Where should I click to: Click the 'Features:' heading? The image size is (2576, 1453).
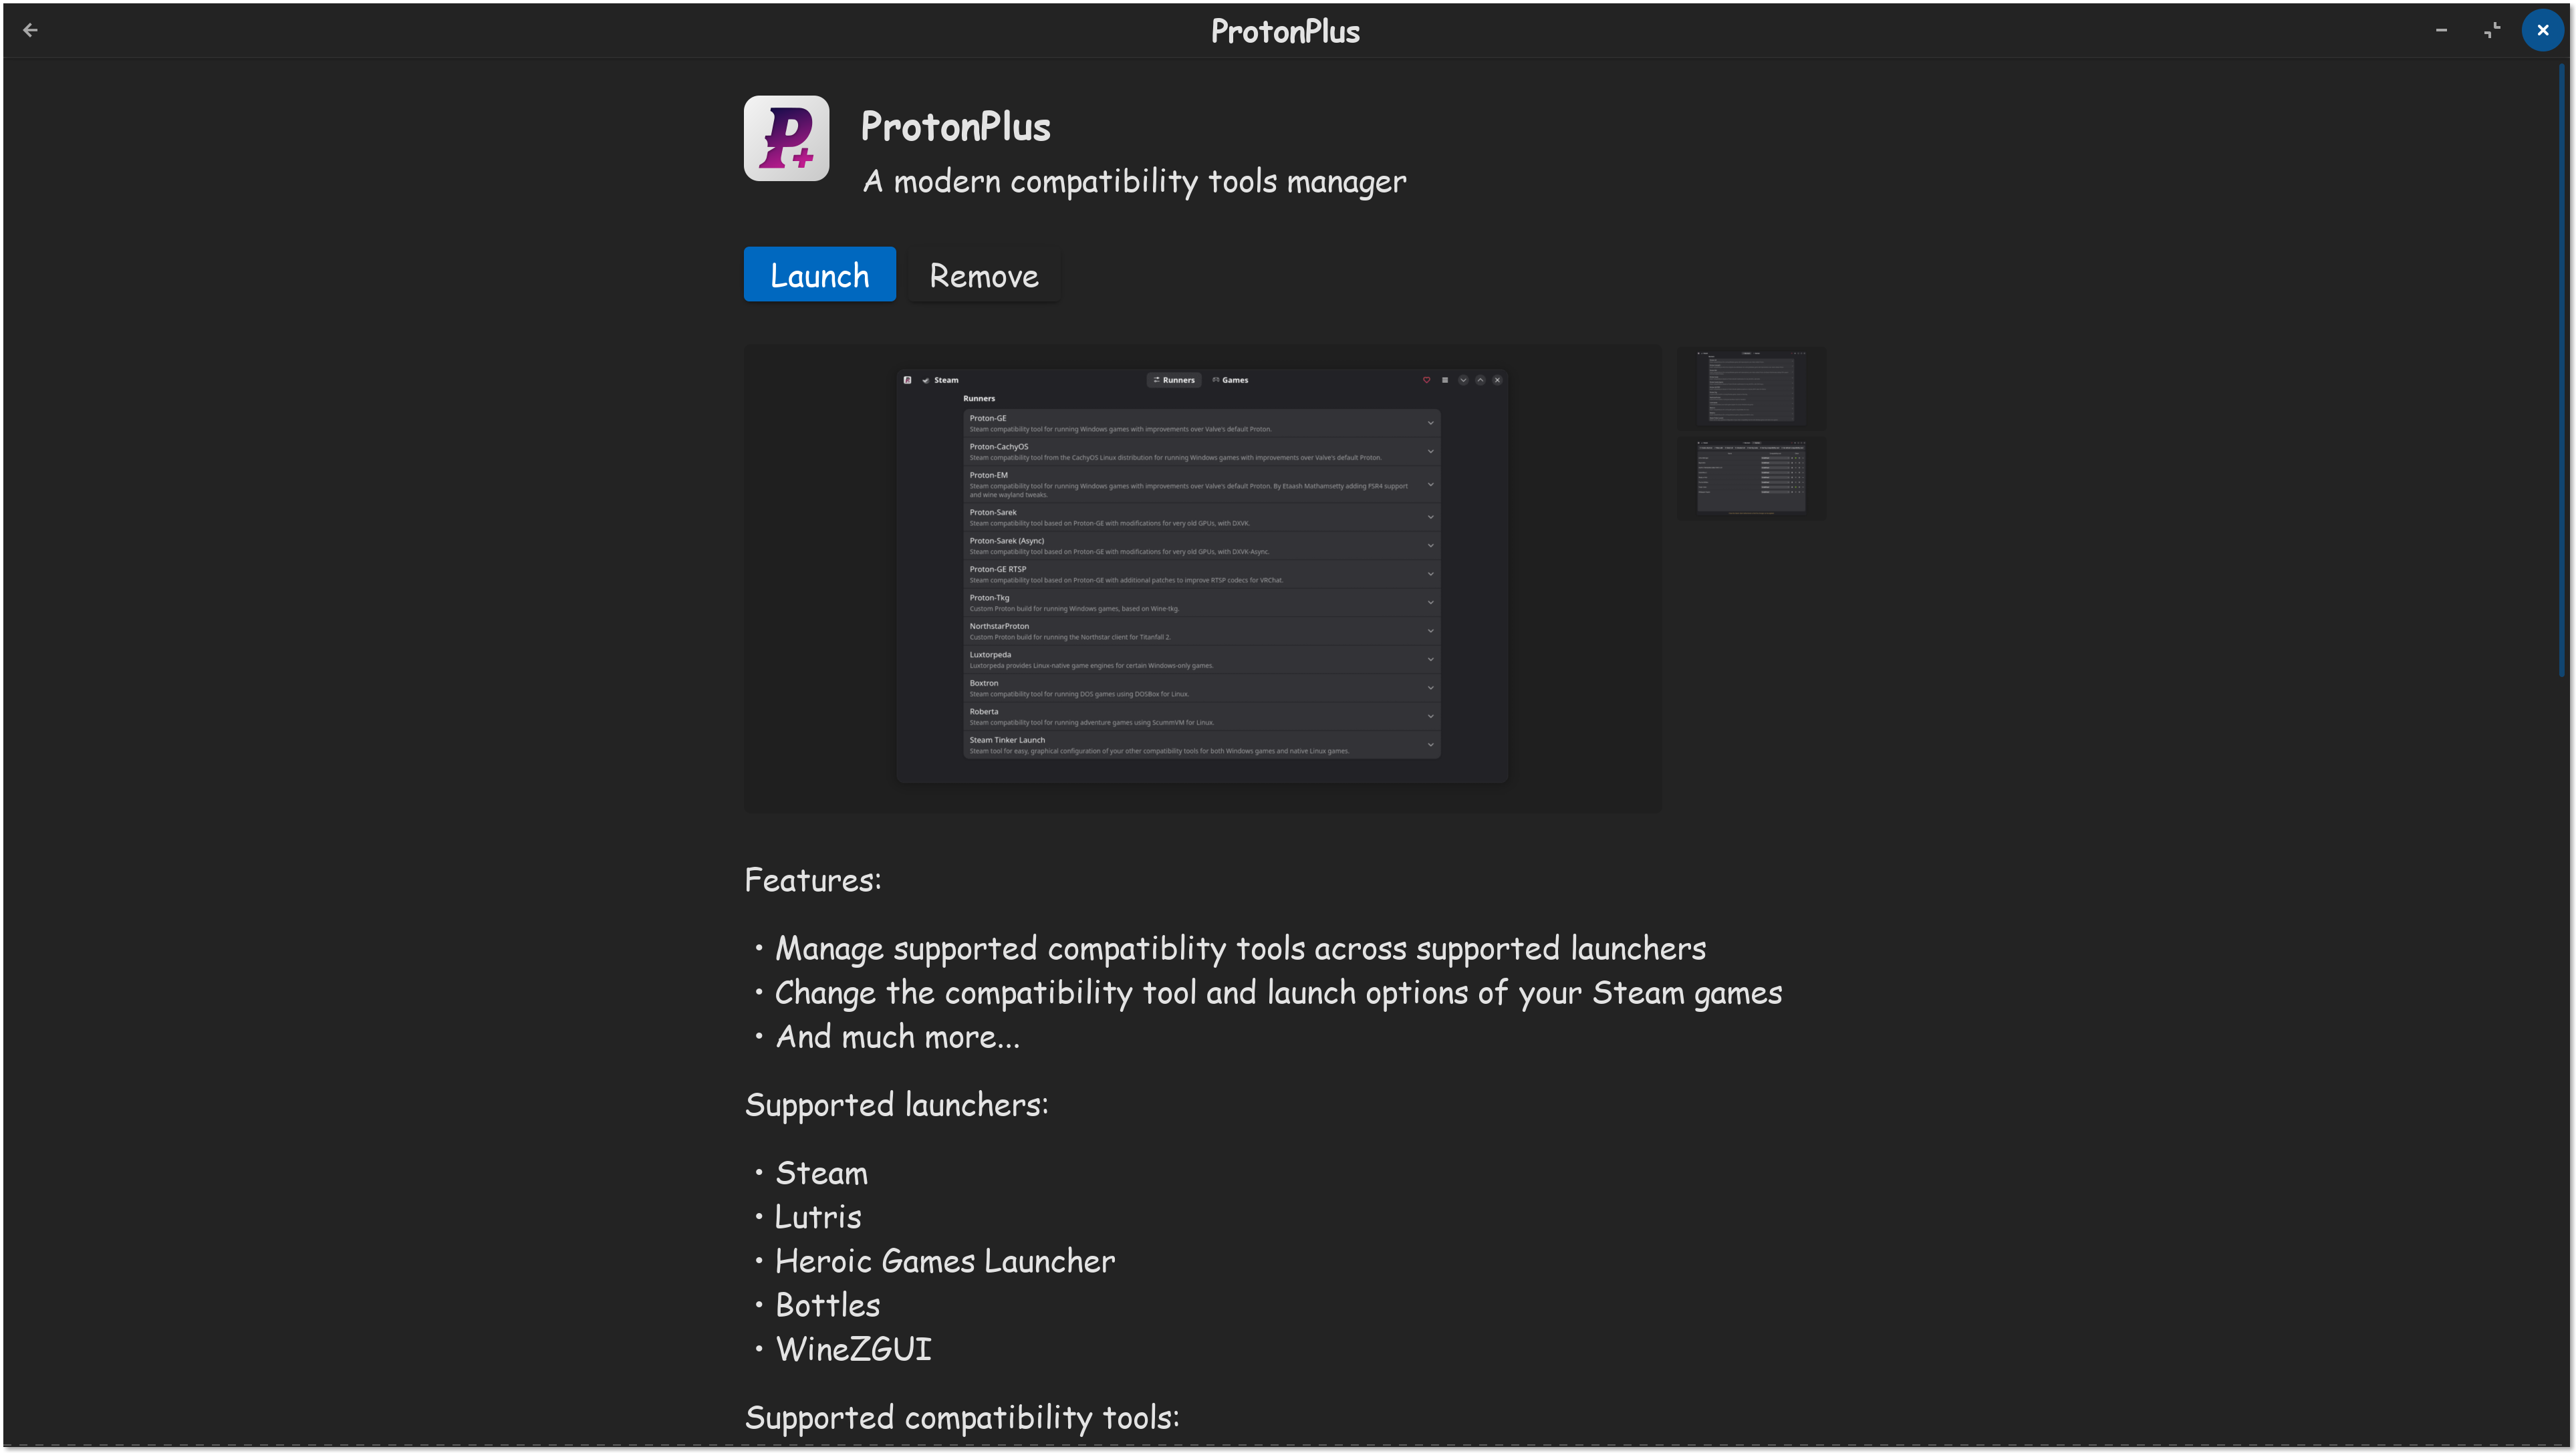813,880
